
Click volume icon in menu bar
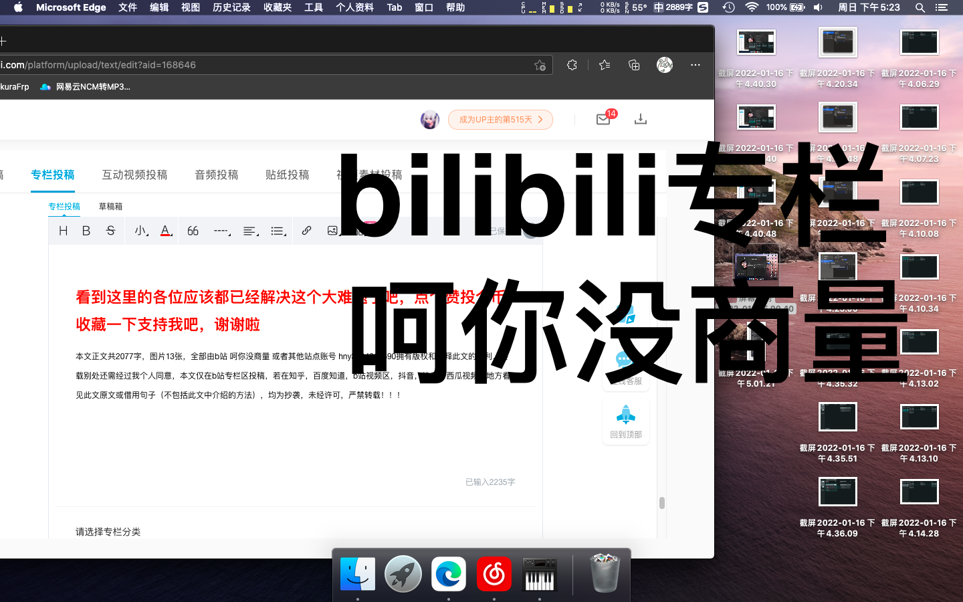(x=818, y=7)
